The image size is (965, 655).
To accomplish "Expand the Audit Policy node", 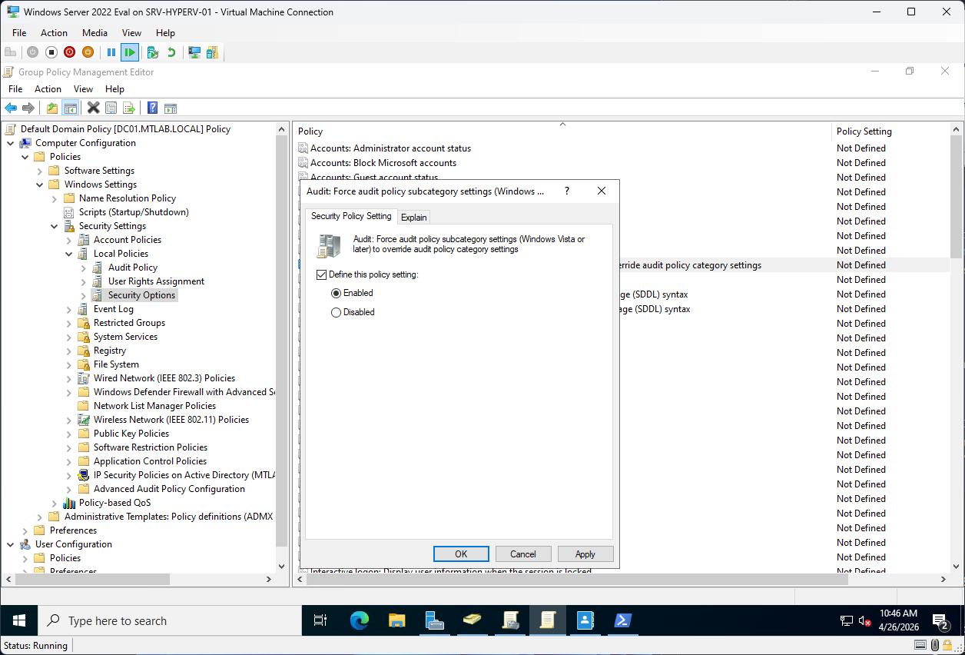I will coord(84,268).
